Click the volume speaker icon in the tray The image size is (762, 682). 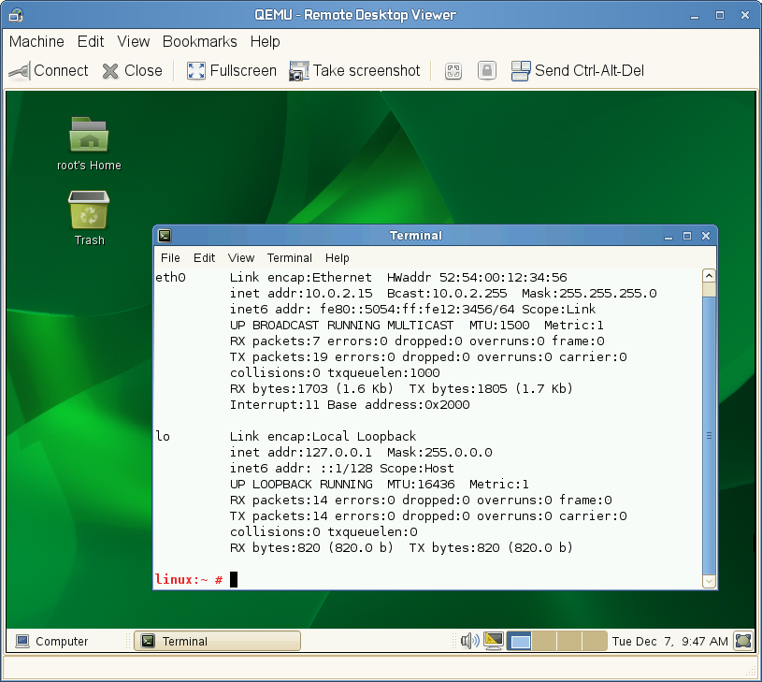tap(467, 641)
